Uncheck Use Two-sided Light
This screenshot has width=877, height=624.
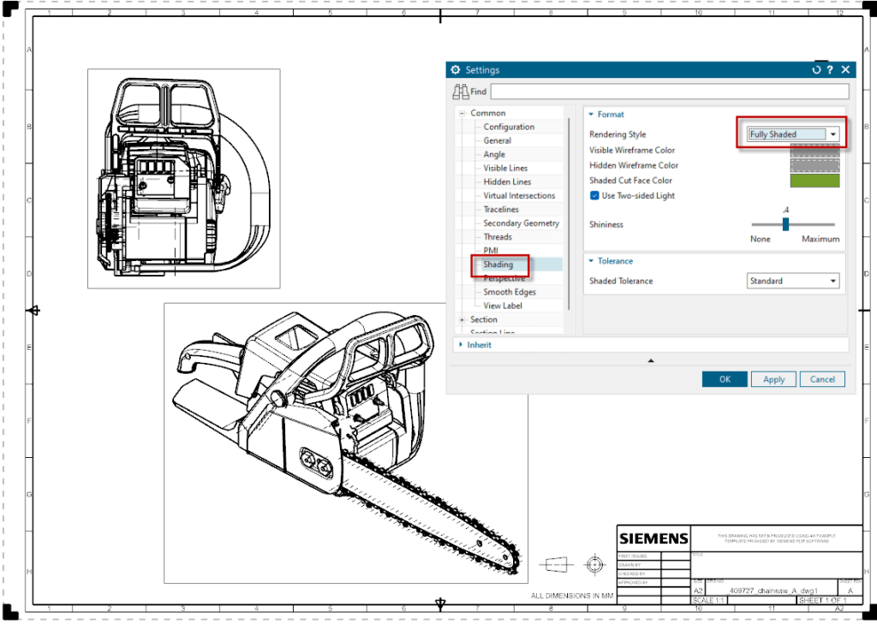[594, 196]
